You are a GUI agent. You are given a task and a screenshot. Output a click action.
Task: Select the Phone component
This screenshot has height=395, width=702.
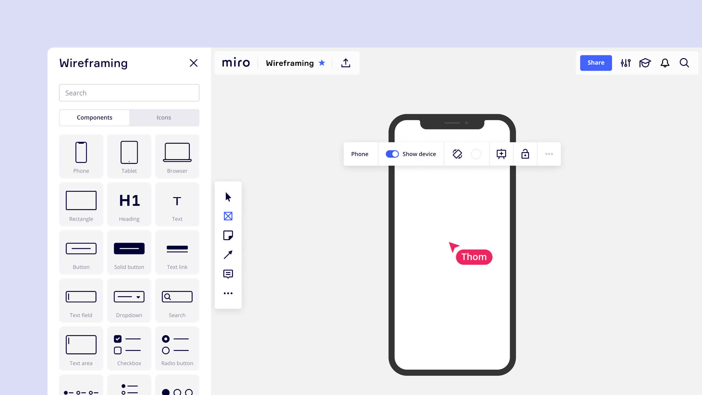click(81, 156)
